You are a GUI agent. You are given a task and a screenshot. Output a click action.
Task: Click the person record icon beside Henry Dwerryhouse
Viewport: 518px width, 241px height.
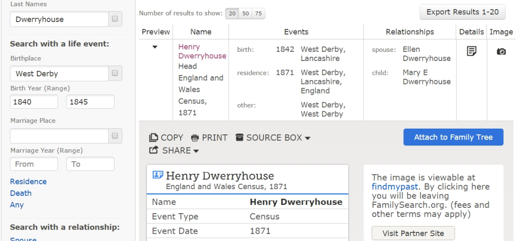(x=158, y=175)
